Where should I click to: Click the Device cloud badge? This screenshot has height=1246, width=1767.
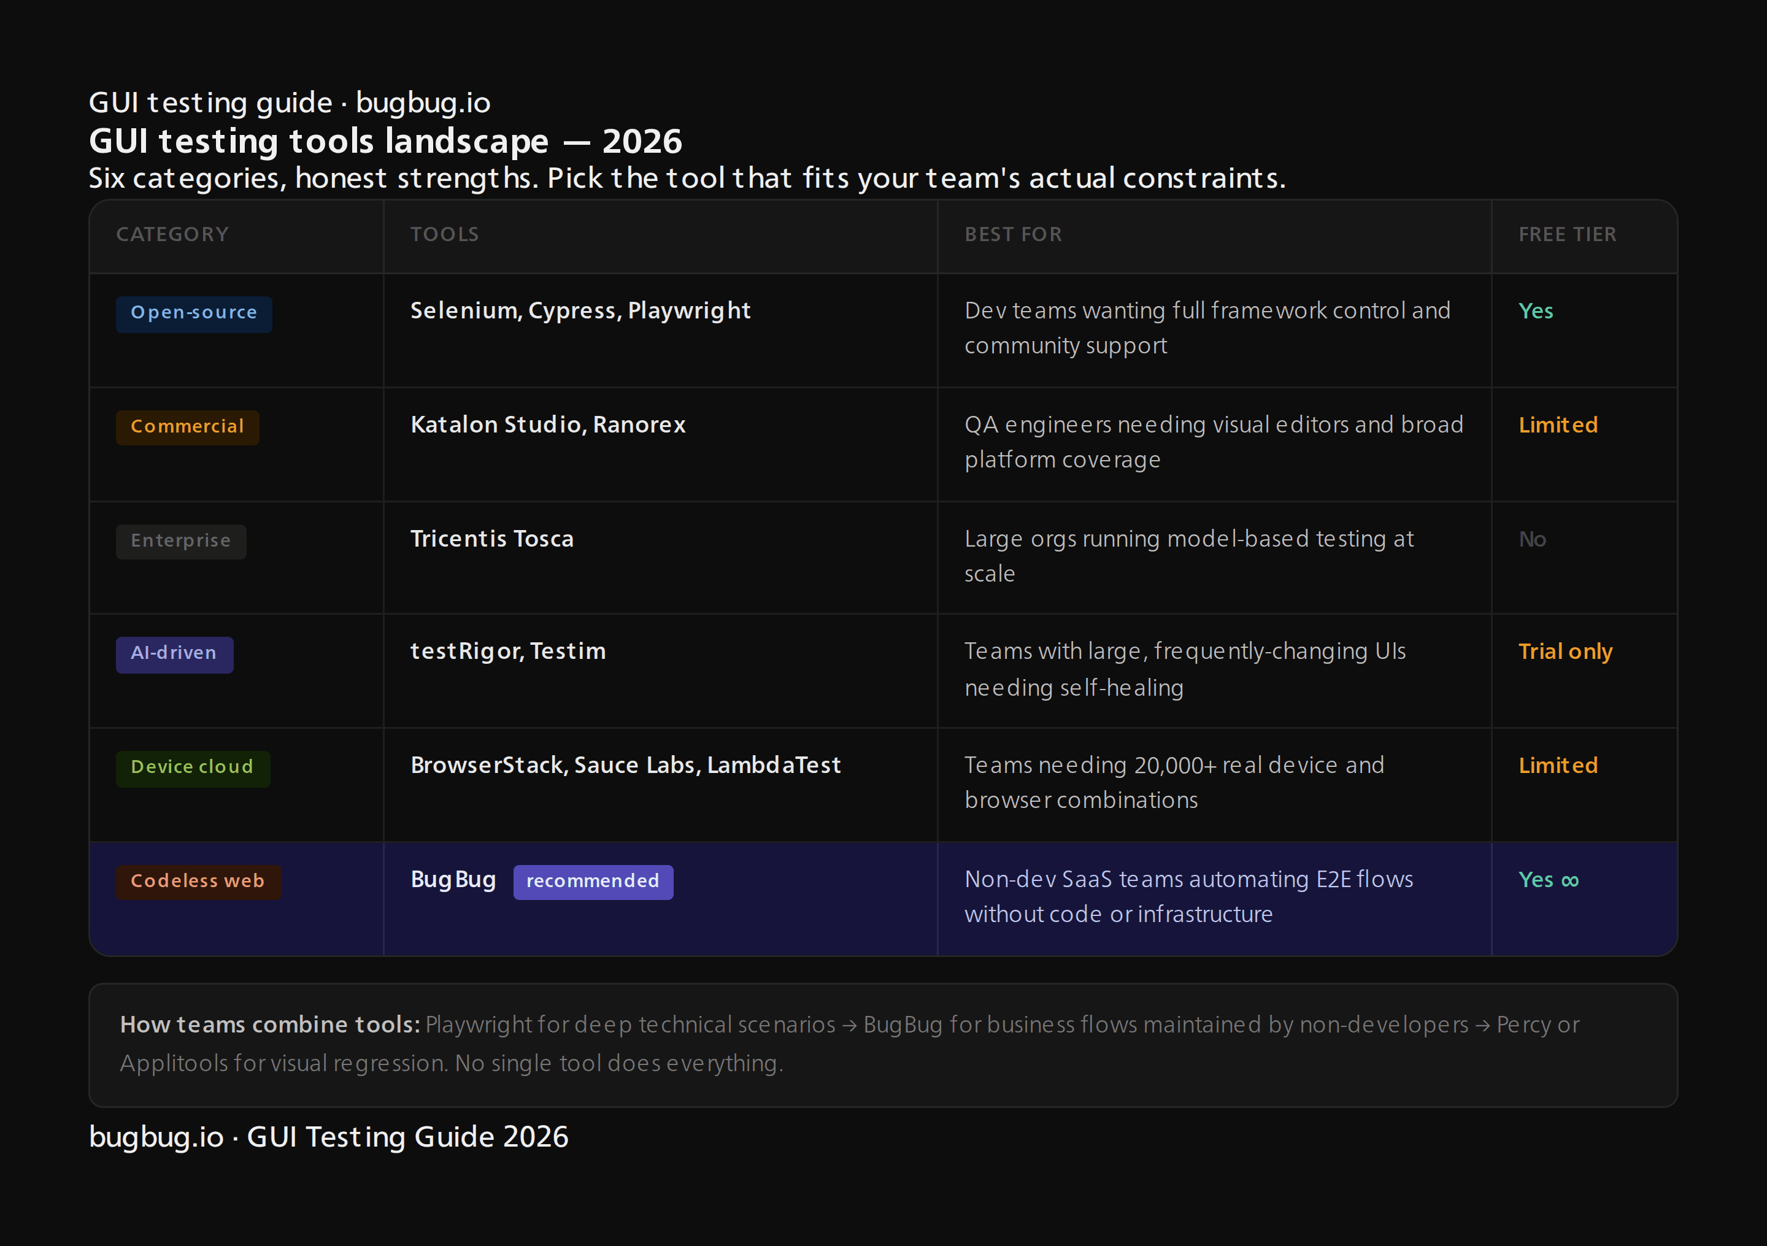pyautogui.click(x=193, y=768)
